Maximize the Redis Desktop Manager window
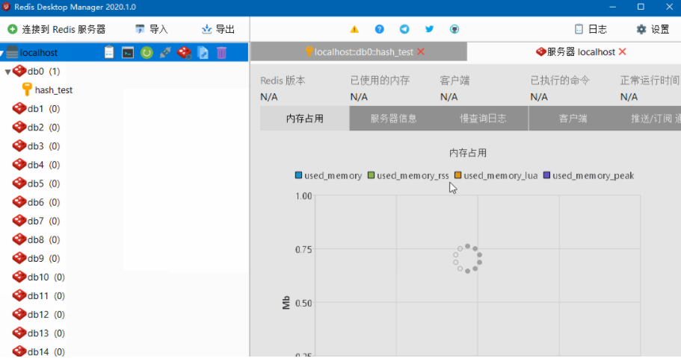 point(641,7)
